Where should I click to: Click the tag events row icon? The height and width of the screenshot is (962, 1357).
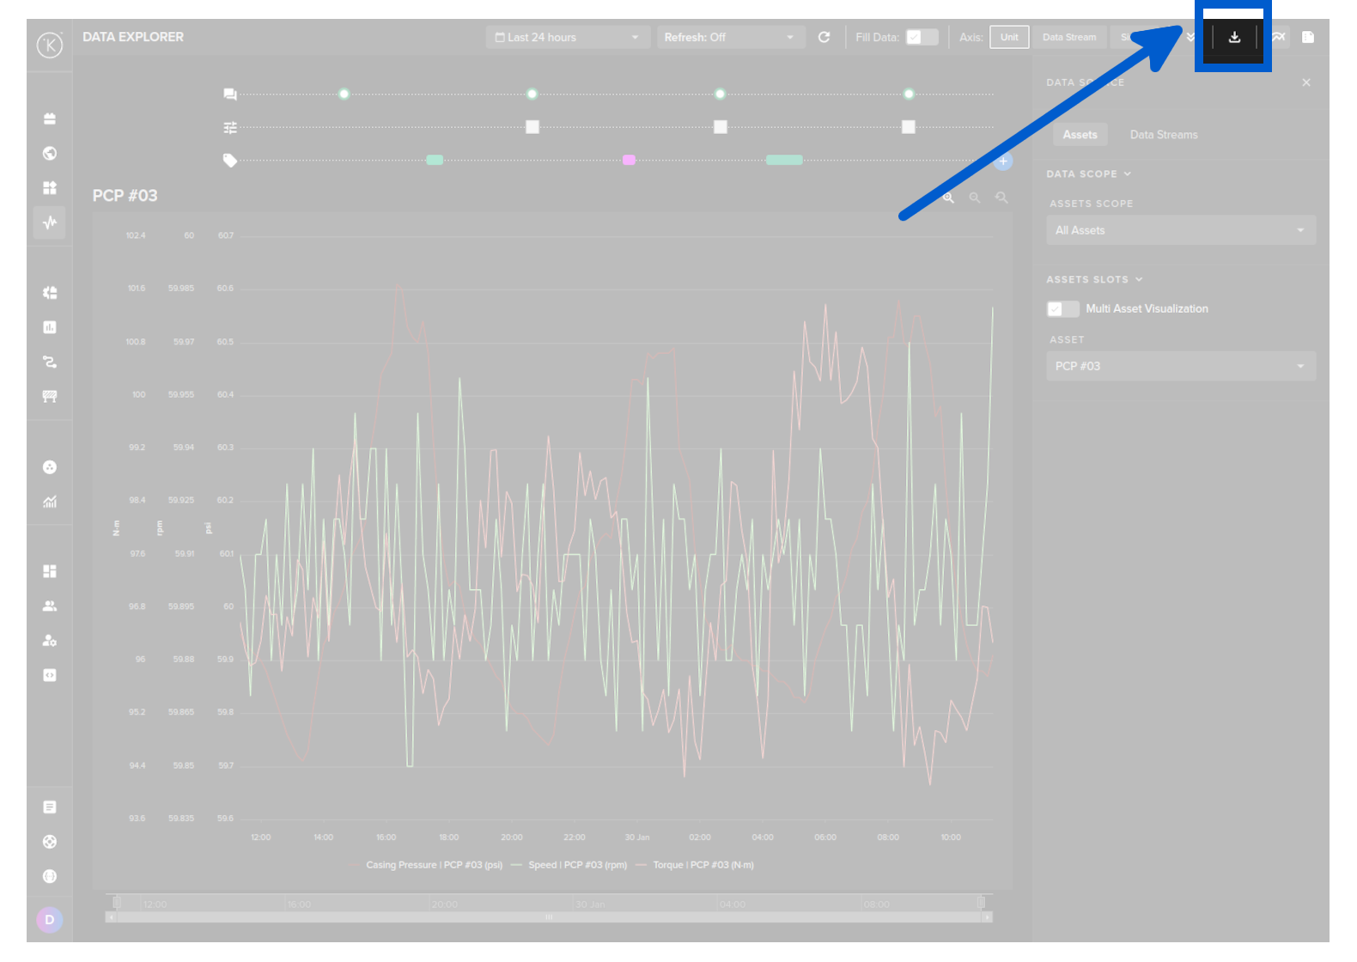pos(230,161)
